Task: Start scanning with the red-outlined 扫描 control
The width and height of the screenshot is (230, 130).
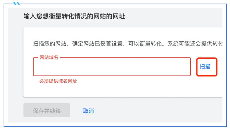Action: click(x=207, y=67)
